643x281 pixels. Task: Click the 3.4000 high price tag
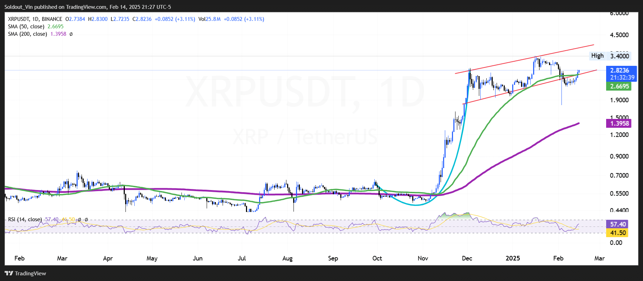[x=619, y=56]
